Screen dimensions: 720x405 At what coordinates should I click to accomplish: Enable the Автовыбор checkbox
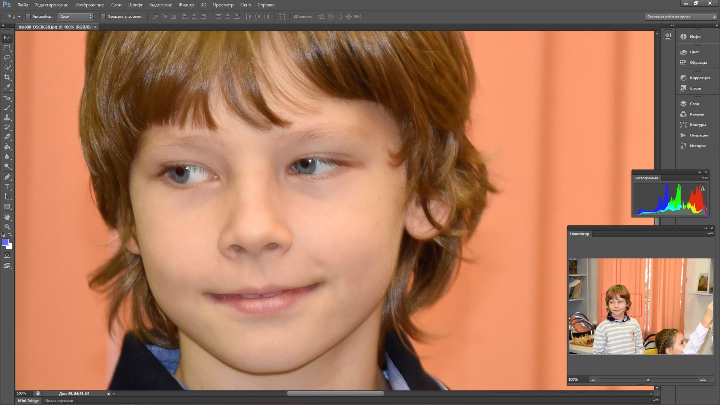coord(28,16)
